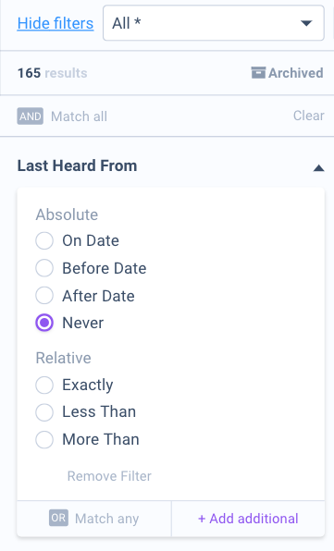Viewport: 334px width, 551px height.
Task: Click the OR match any badge
Action: tap(58, 518)
